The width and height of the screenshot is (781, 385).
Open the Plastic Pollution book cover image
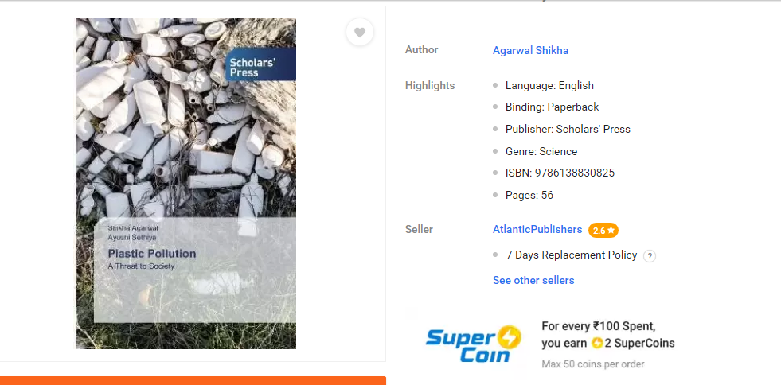pos(186,184)
